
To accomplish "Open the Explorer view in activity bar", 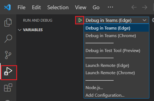I will (x=8, y=22).
